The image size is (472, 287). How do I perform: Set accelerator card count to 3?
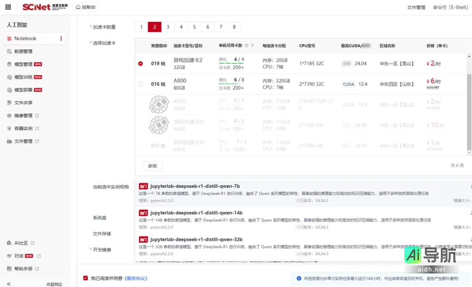click(x=168, y=27)
